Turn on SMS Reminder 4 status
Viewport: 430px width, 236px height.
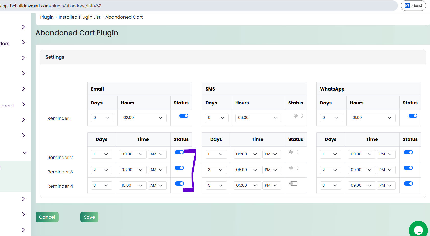[294, 184]
